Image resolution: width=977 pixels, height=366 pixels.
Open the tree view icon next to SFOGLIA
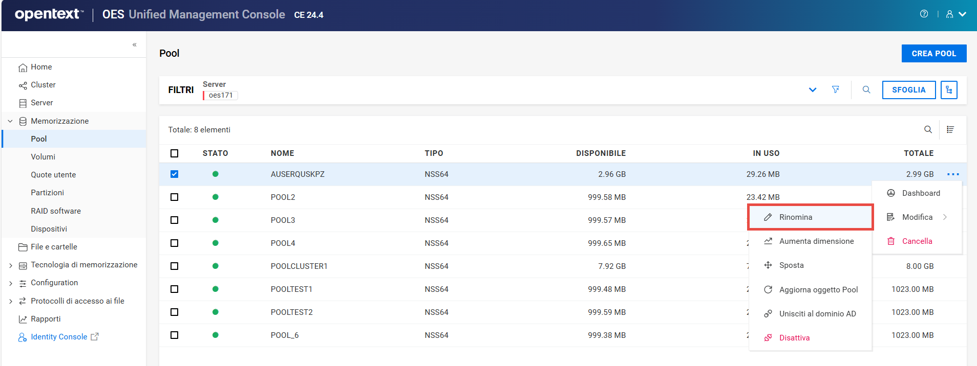click(949, 90)
